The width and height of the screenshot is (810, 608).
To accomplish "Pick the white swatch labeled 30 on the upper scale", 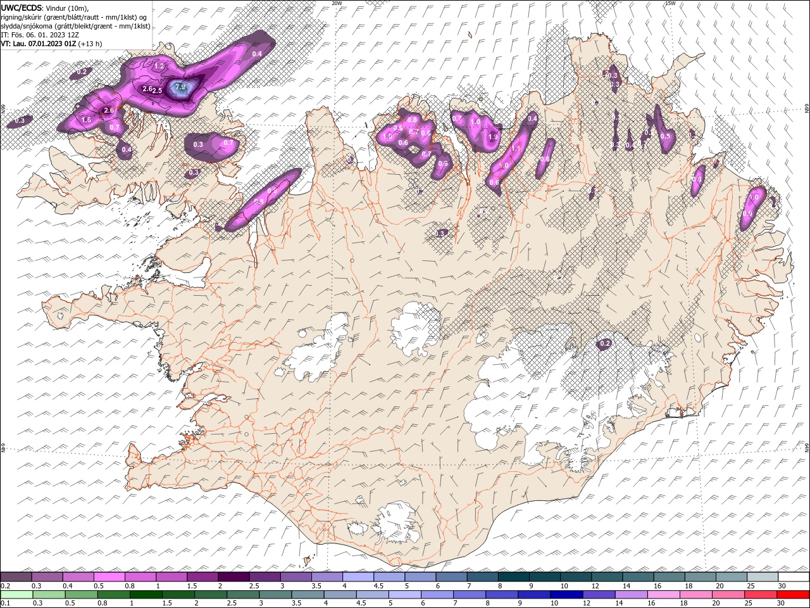I will (794, 576).
